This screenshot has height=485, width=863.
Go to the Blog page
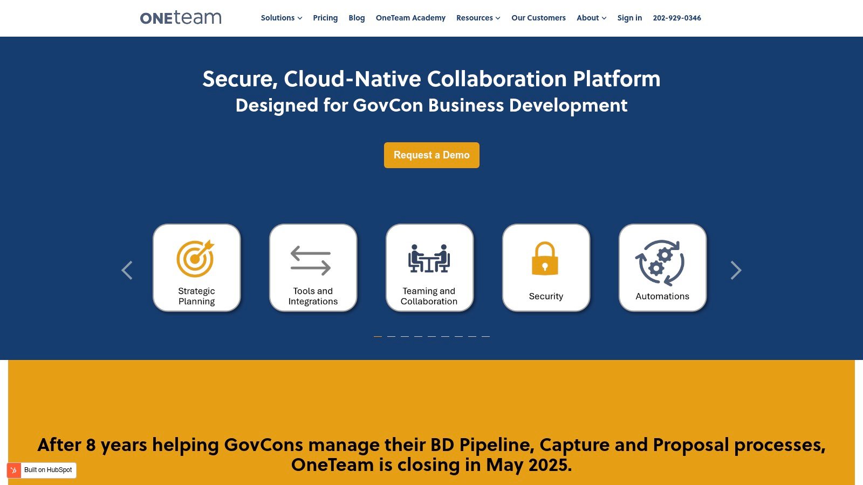(357, 18)
